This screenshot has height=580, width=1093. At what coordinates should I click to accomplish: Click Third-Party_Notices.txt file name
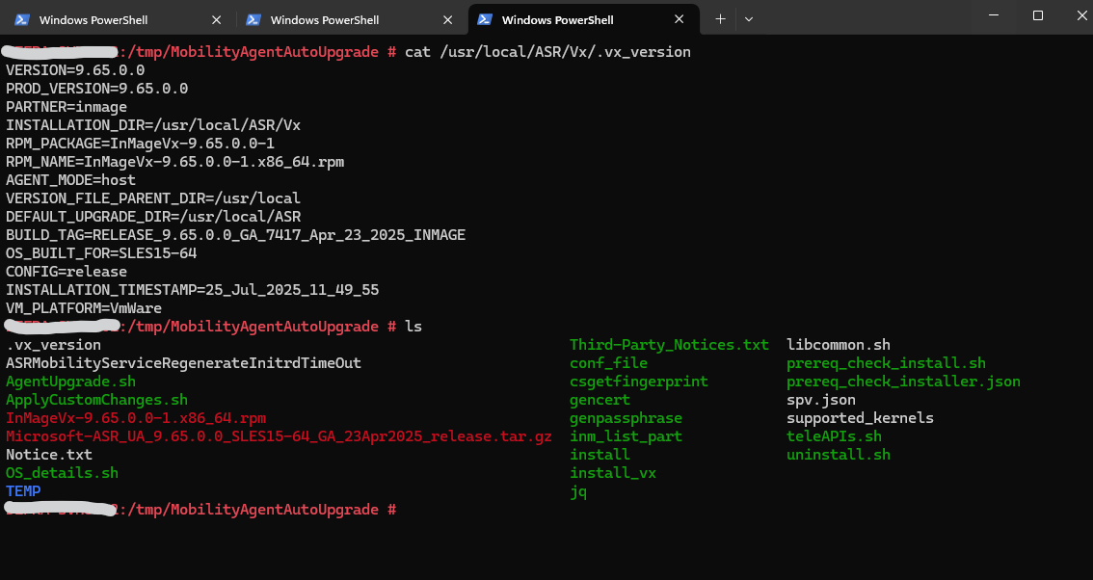click(669, 345)
